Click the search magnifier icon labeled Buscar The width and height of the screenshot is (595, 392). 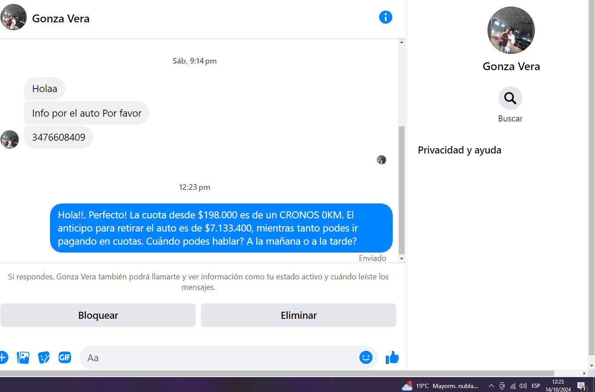coord(510,98)
